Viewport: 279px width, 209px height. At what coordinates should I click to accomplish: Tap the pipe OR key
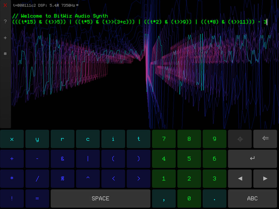[88, 159]
